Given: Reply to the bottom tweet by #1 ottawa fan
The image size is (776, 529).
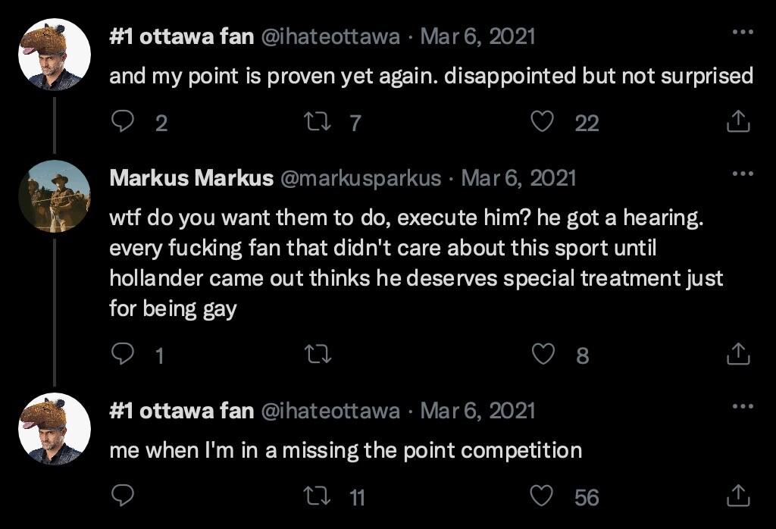Looking at the screenshot, I should (x=122, y=494).
